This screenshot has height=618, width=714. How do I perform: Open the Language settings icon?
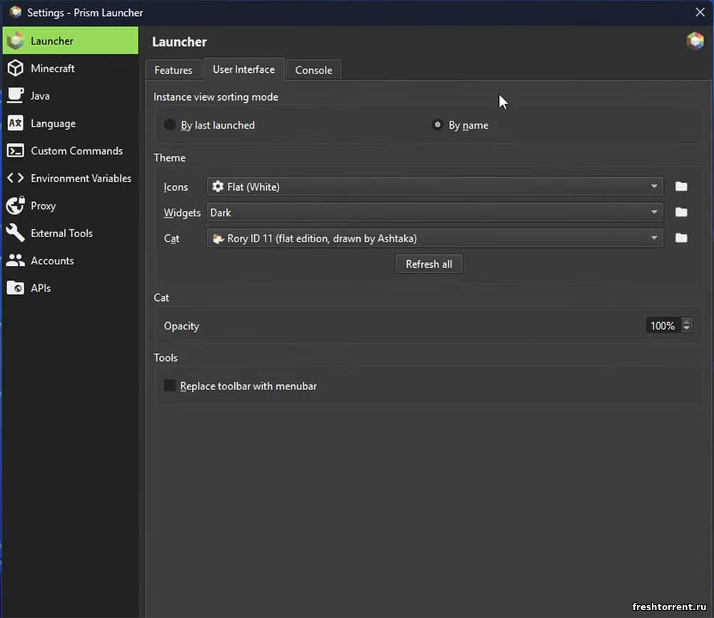15,124
